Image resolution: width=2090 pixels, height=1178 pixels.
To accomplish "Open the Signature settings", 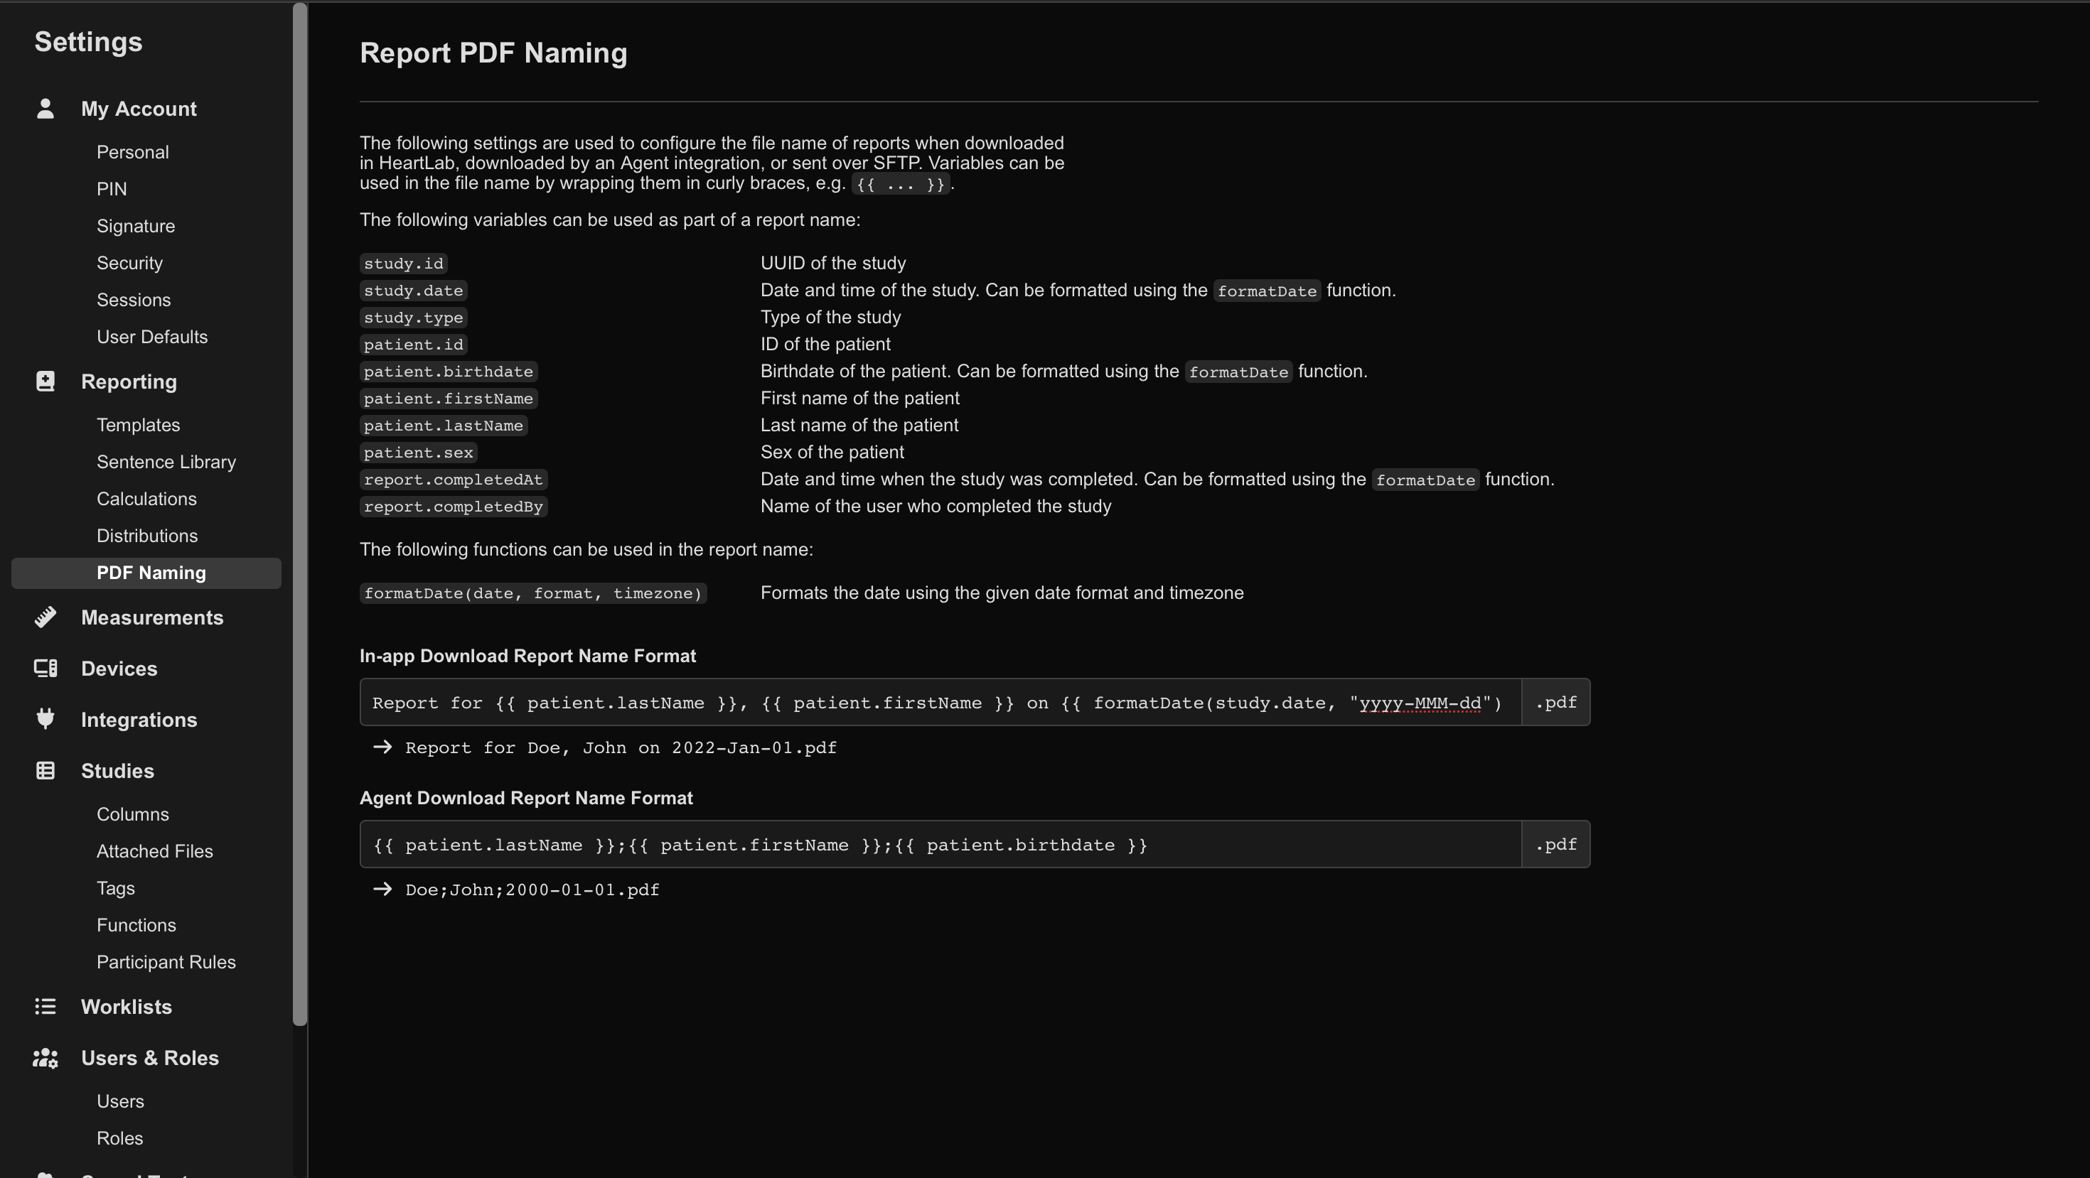I will click(x=136, y=226).
